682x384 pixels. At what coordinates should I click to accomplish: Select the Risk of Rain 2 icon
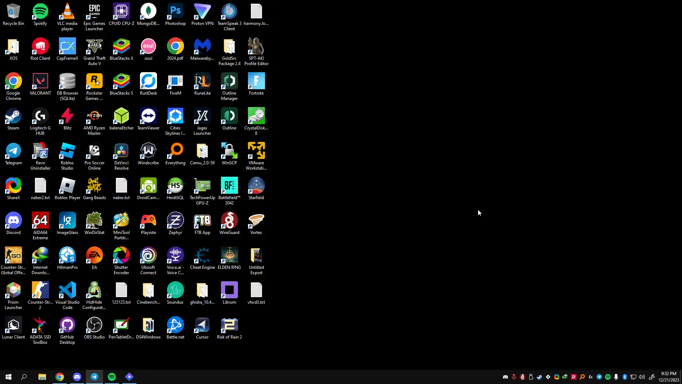[229, 329]
